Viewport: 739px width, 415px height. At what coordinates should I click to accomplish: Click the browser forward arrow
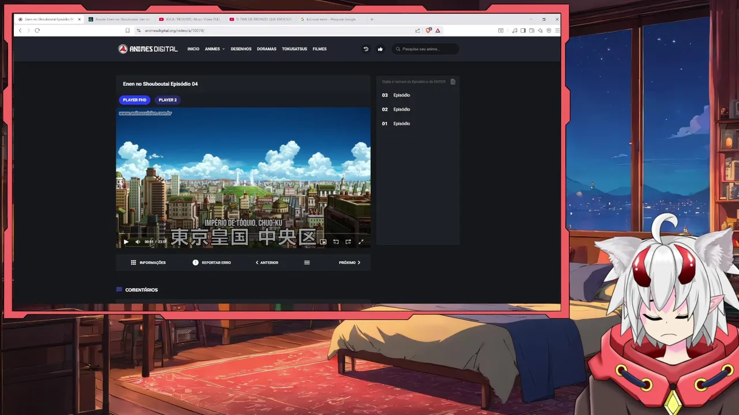tap(28, 31)
